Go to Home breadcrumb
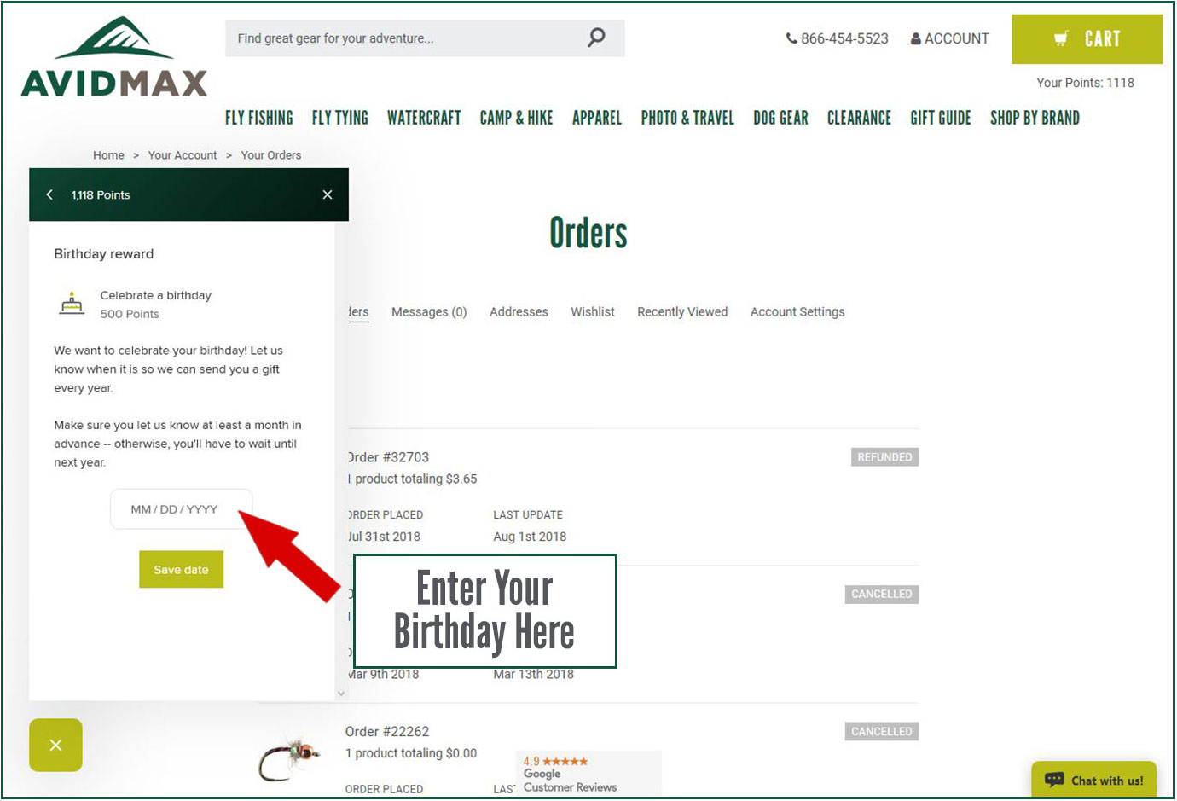Viewport: 1177px width, 801px height. [x=108, y=155]
